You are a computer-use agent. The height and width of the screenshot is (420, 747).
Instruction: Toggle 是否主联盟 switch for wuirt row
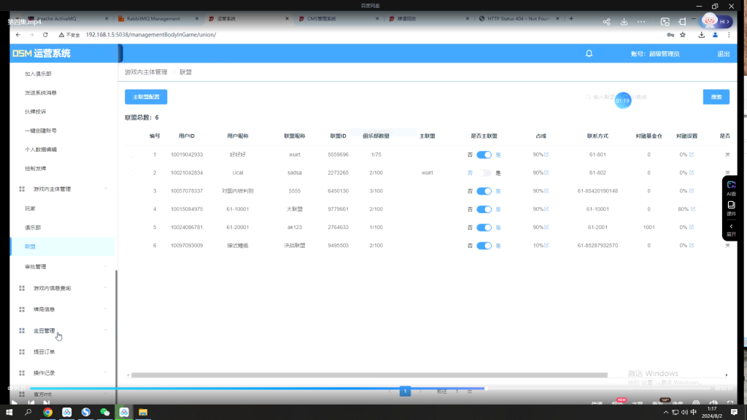coord(484,155)
